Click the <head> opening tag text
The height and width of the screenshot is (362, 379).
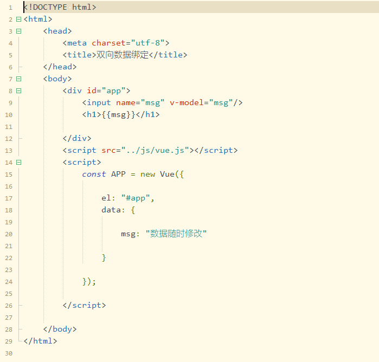57,31
